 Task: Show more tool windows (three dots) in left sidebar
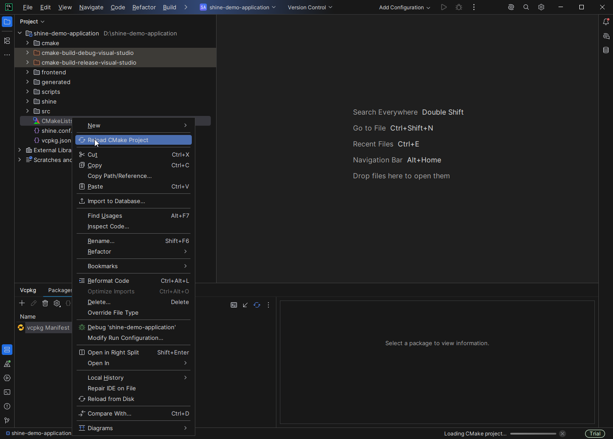pos(7,55)
